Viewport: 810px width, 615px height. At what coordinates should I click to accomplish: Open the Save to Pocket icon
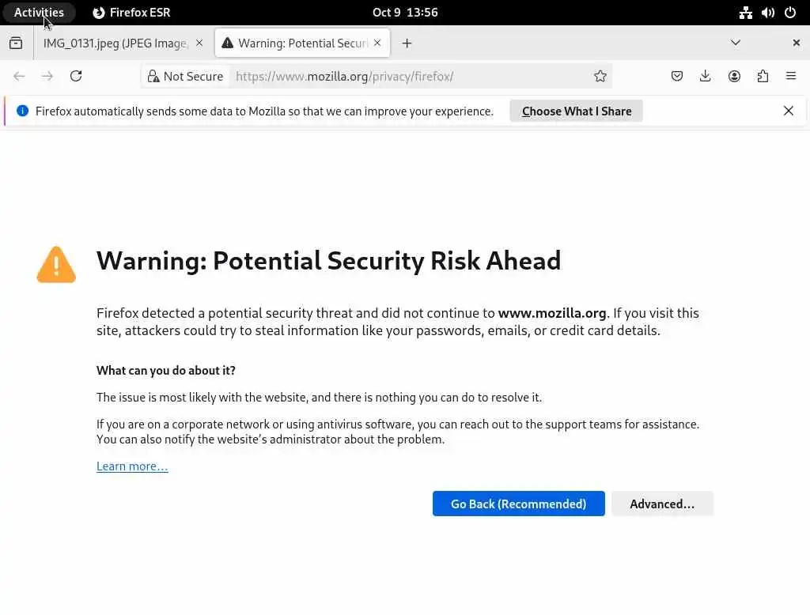tap(677, 76)
